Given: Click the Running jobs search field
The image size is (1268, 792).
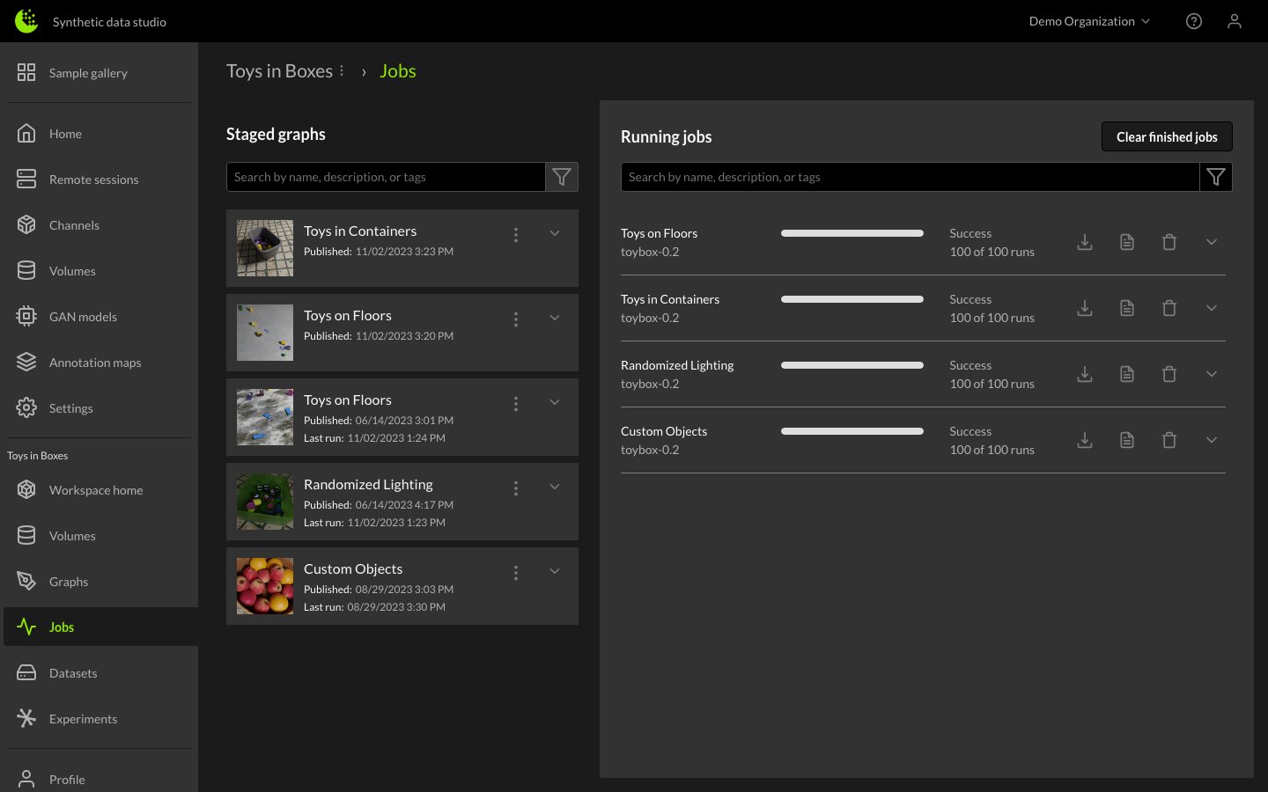Looking at the screenshot, I should click(910, 177).
